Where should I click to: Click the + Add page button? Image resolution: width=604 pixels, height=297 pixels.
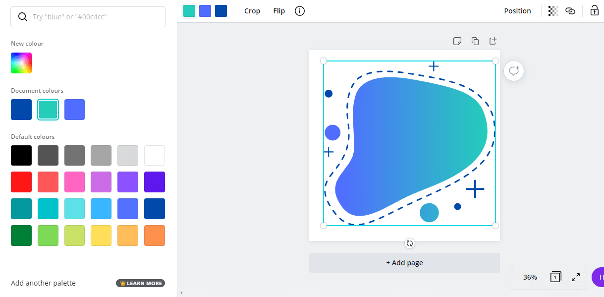404,262
